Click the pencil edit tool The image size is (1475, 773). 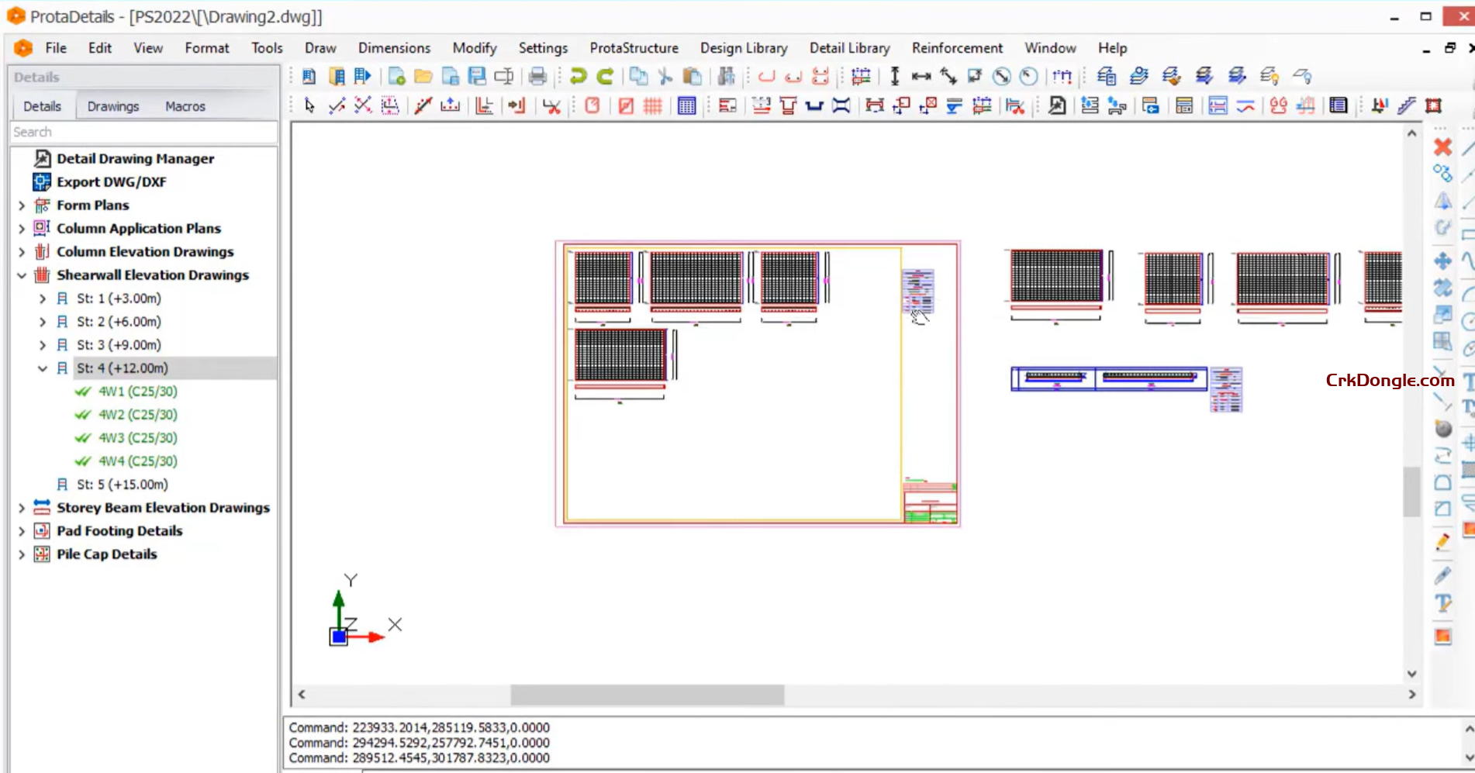point(1442,542)
